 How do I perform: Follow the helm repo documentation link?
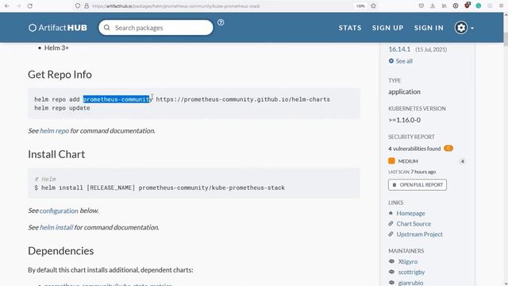coord(54,130)
